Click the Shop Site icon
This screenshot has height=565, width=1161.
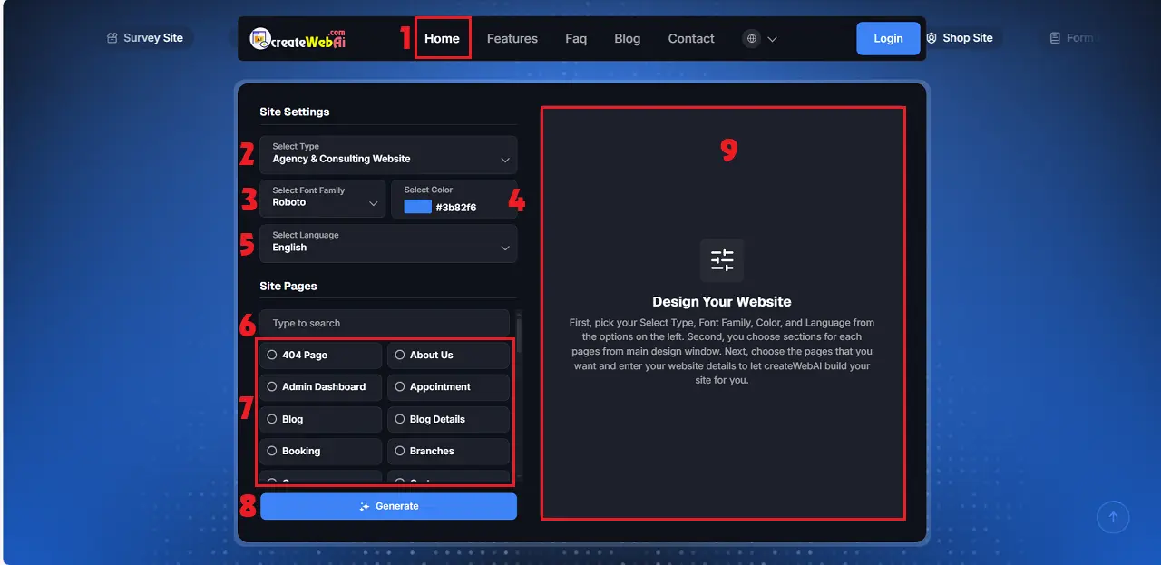931,38
